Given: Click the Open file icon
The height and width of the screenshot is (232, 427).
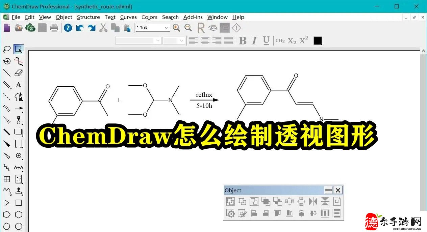Looking at the screenshot, I should [19, 28].
